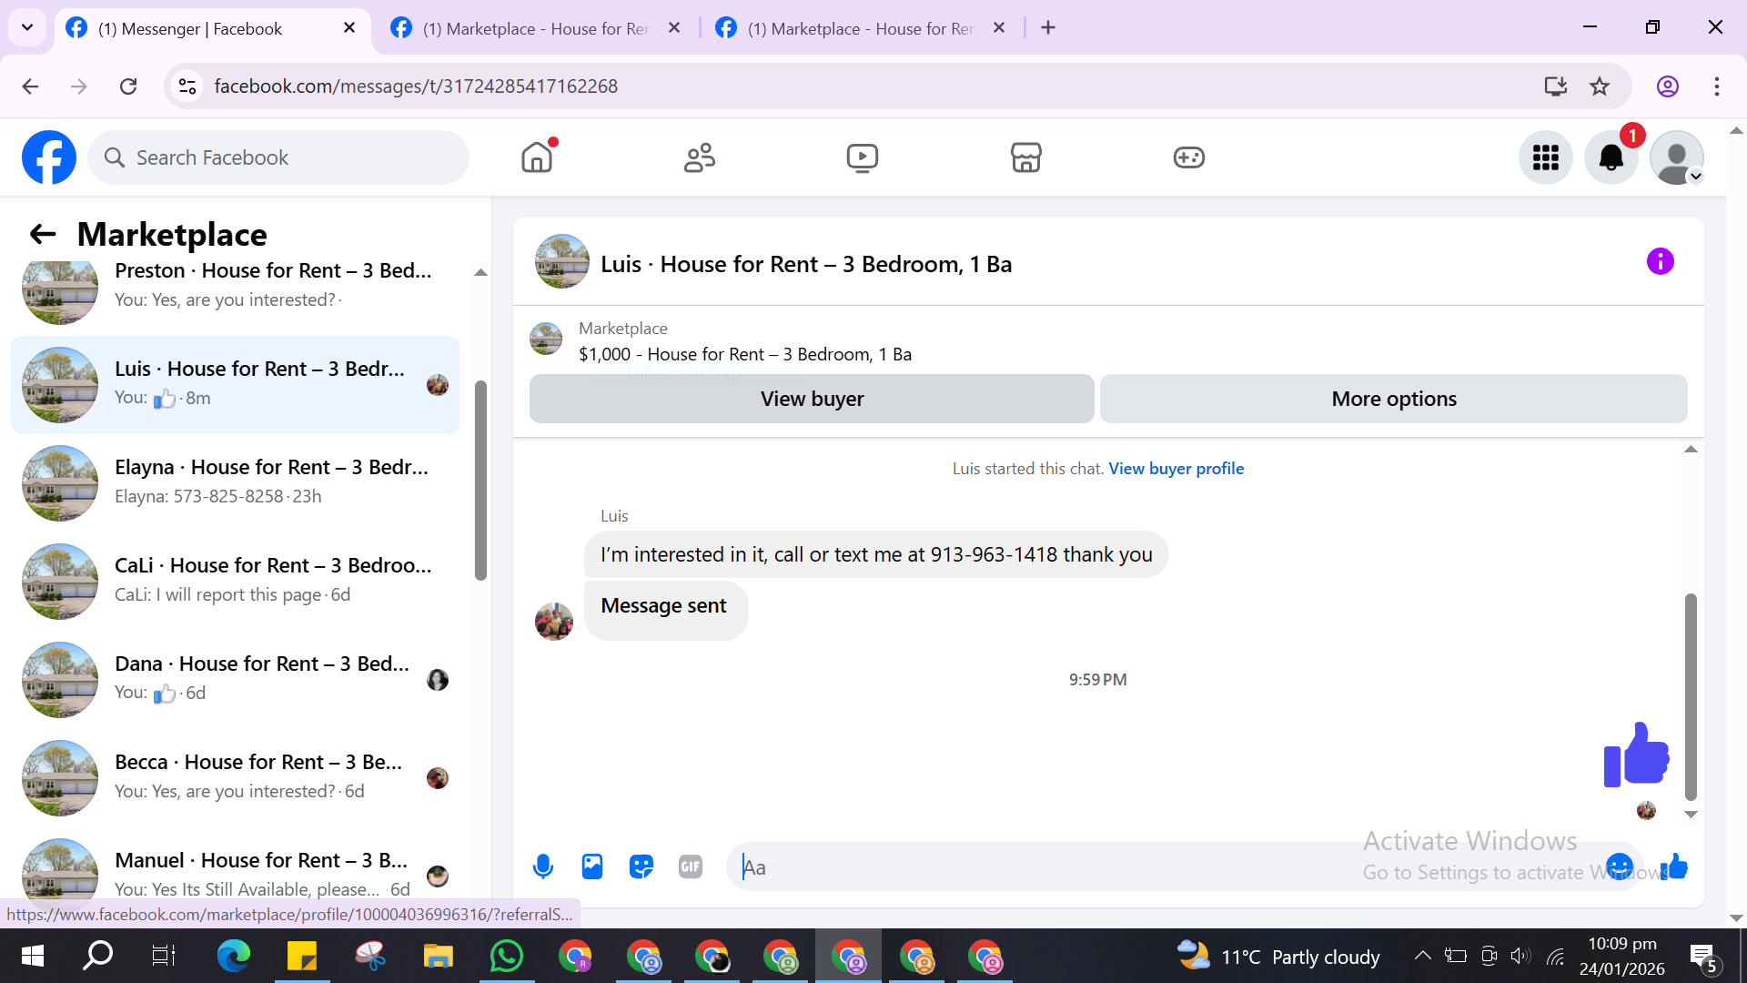Go to Marketplace via top navigation

tap(1025, 158)
